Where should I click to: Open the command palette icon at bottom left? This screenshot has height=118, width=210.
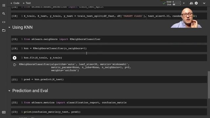point(4,112)
